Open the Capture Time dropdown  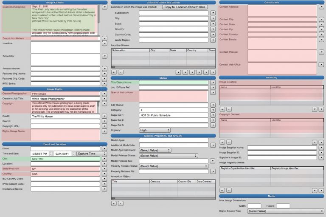click(x=91, y=154)
